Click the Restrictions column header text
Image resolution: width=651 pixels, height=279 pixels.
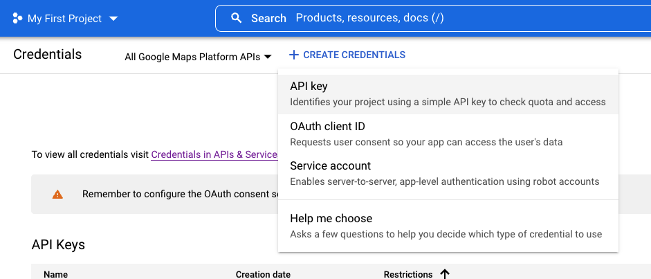click(408, 274)
